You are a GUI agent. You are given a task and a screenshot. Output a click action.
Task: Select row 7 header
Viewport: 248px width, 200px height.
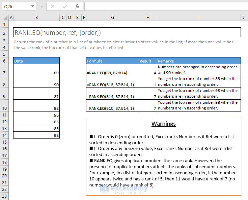(4, 70)
